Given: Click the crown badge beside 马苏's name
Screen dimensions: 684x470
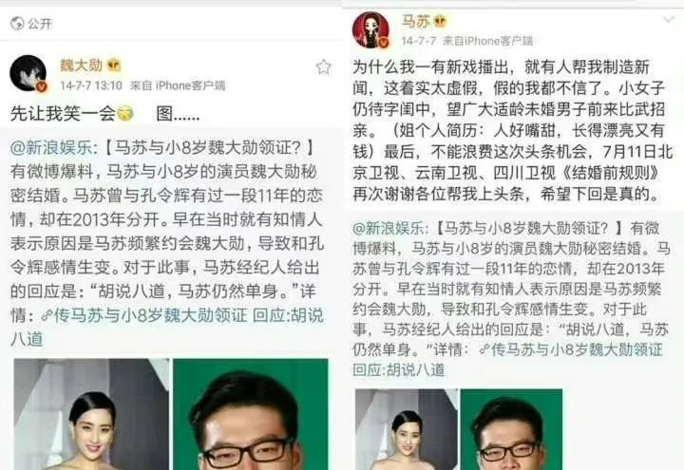Looking at the screenshot, I should point(440,21).
